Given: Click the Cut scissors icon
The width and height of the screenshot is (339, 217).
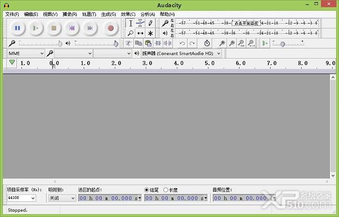Looking at the screenshot, I should pyautogui.click(x=129, y=43).
